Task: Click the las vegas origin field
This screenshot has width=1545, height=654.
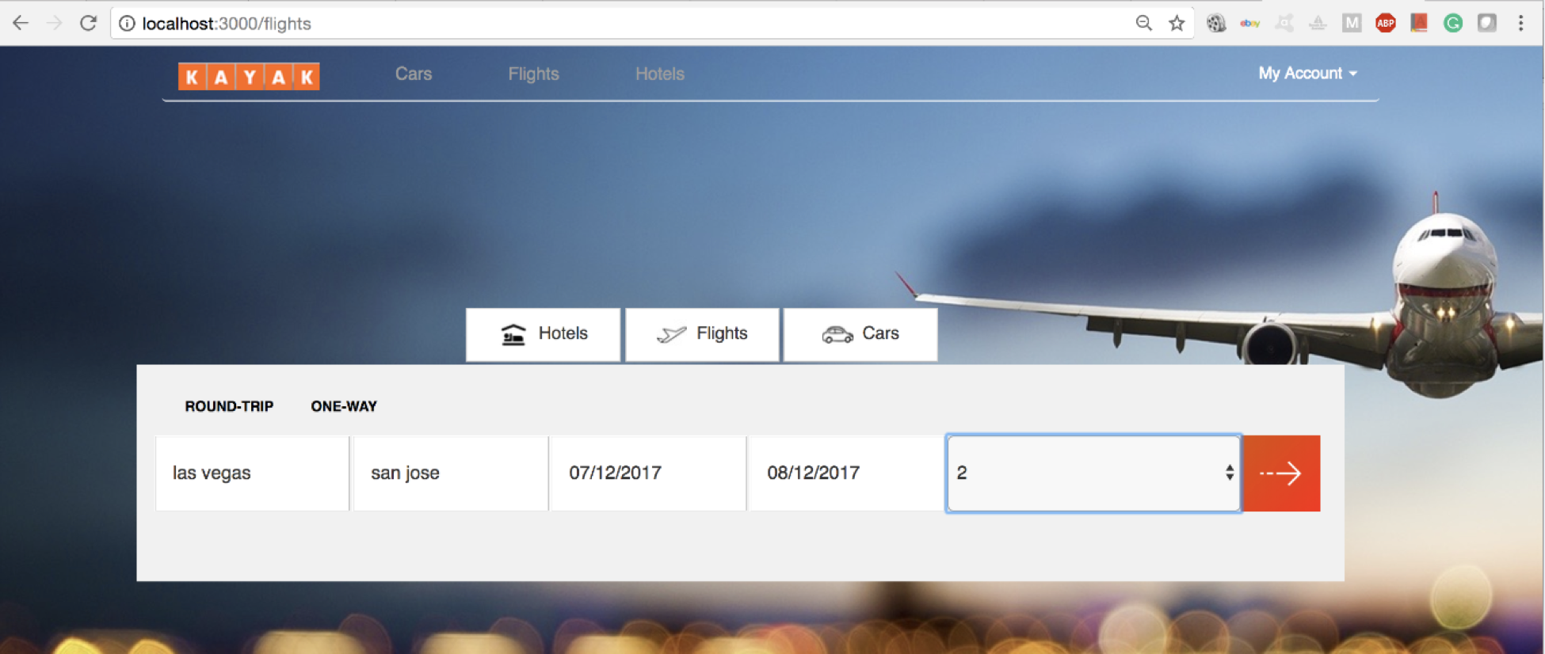Action: click(252, 473)
